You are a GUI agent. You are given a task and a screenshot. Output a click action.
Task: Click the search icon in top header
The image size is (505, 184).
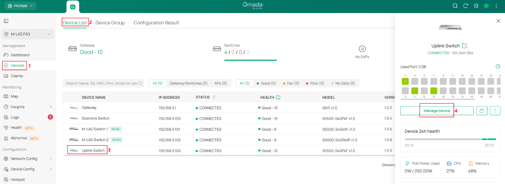(455, 6)
